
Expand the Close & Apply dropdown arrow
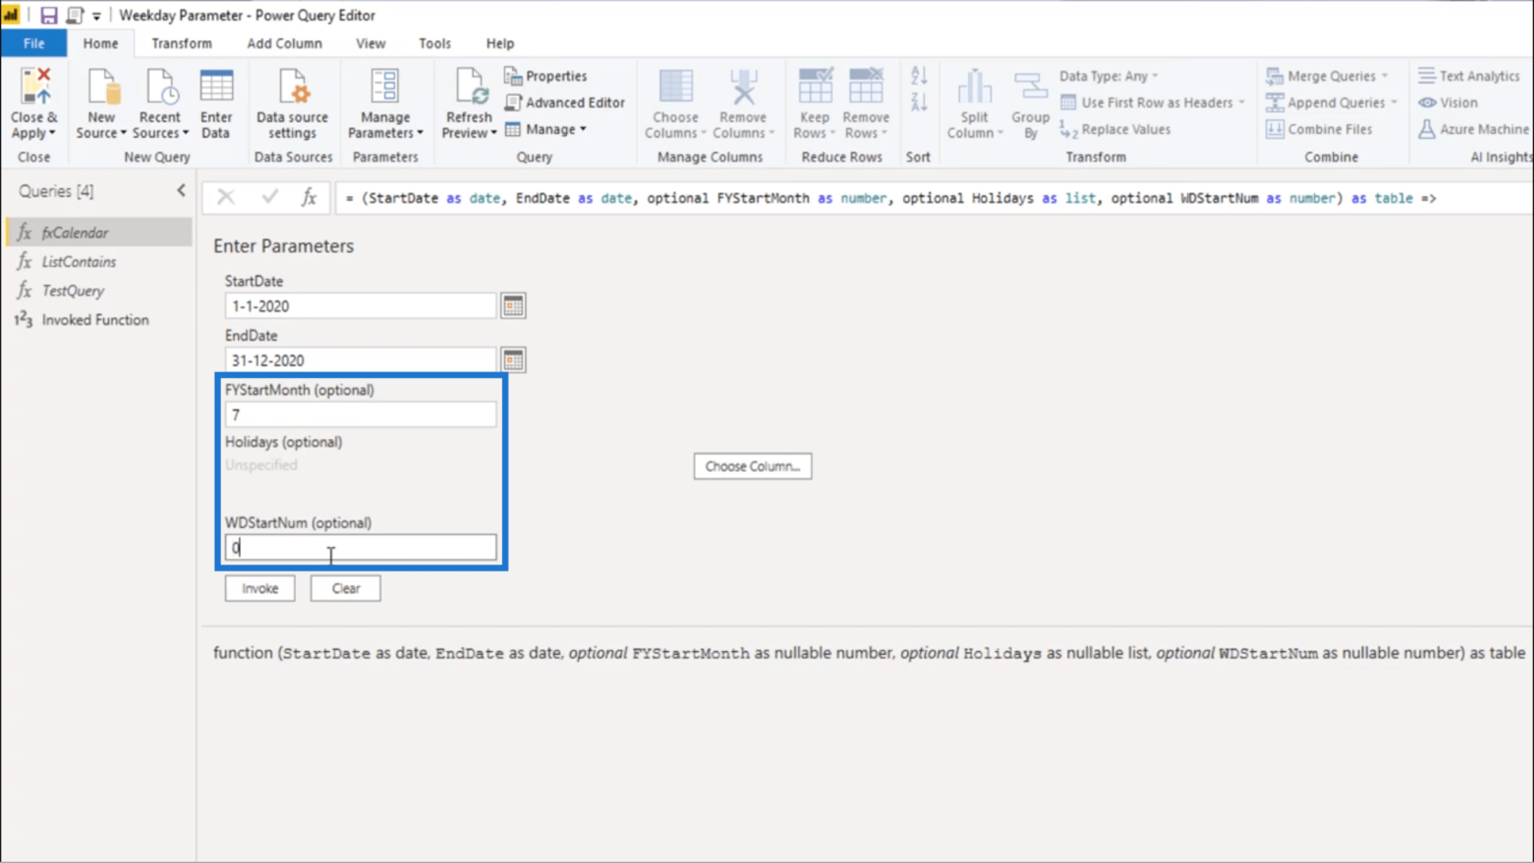coord(52,133)
